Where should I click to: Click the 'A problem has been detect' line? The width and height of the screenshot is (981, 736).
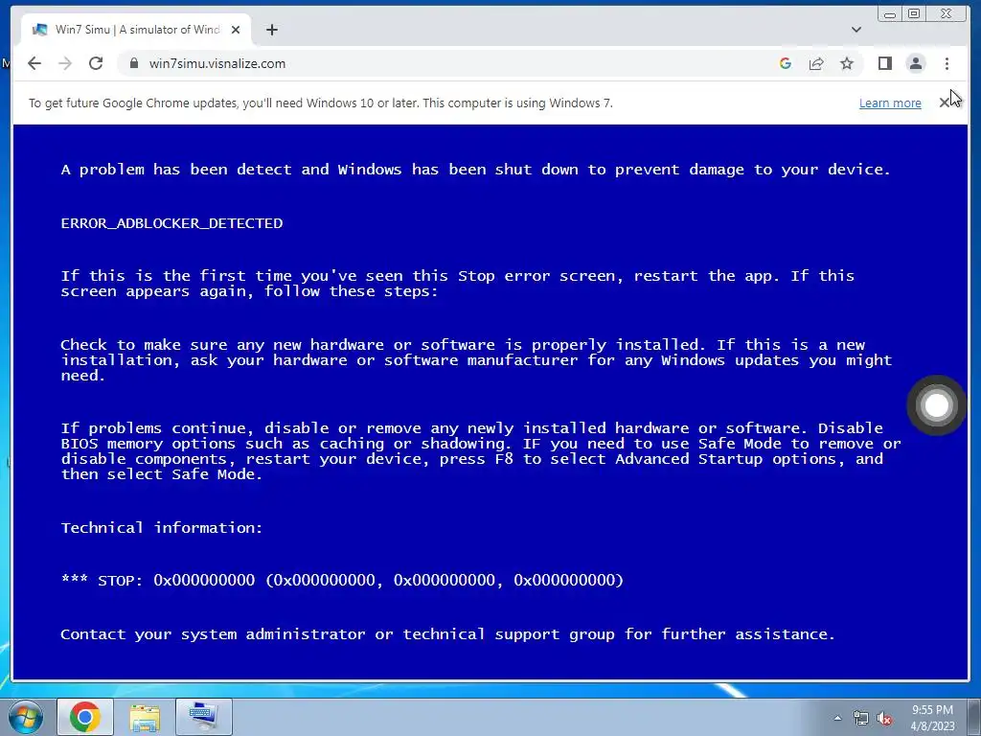pyautogui.click(x=475, y=170)
